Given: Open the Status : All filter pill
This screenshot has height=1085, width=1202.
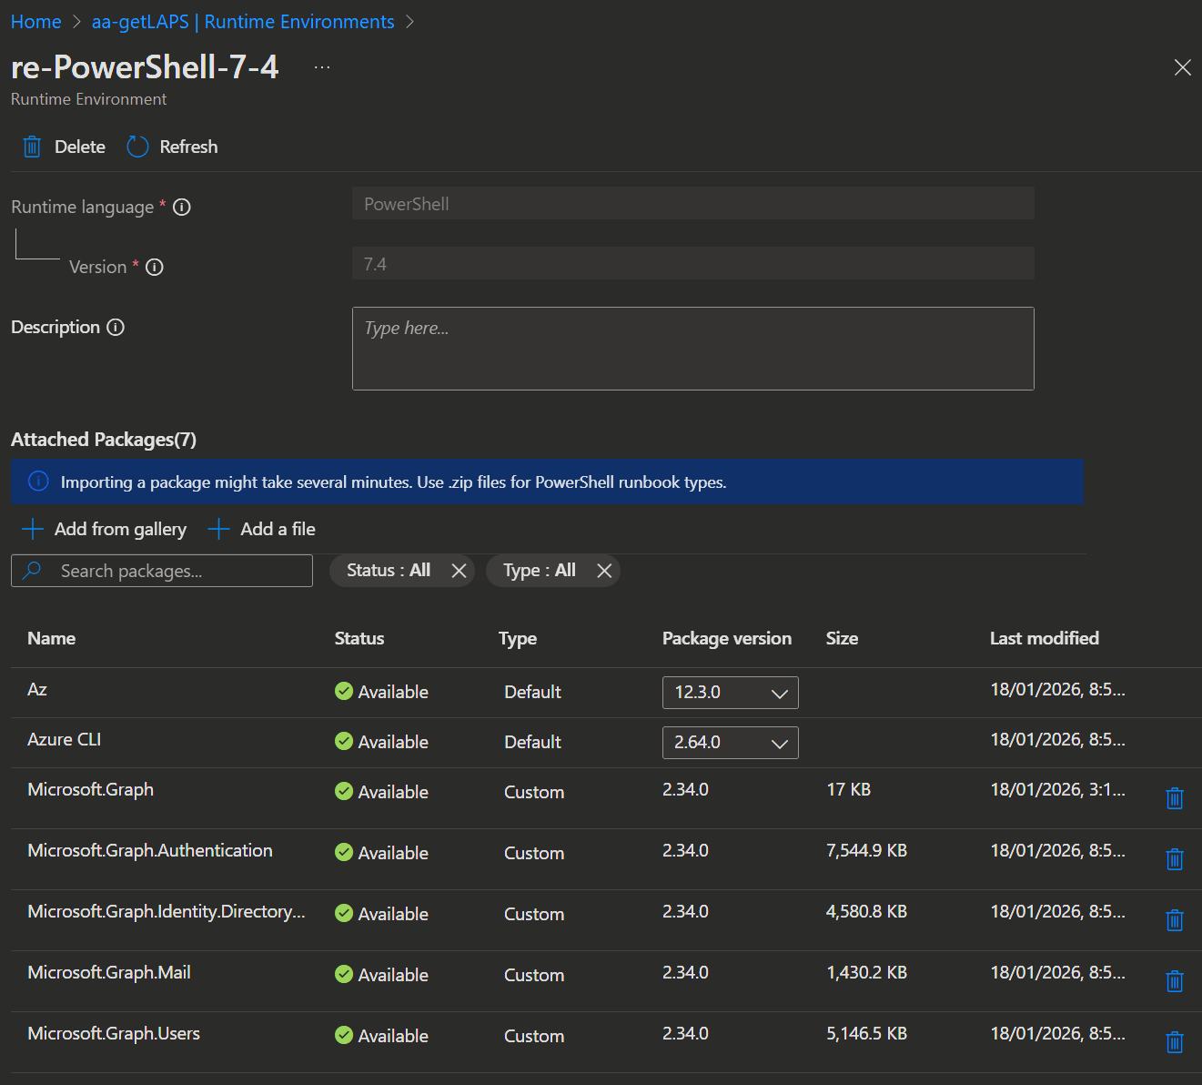Looking at the screenshot, I should pyautogui.click(x=389, y=571).
